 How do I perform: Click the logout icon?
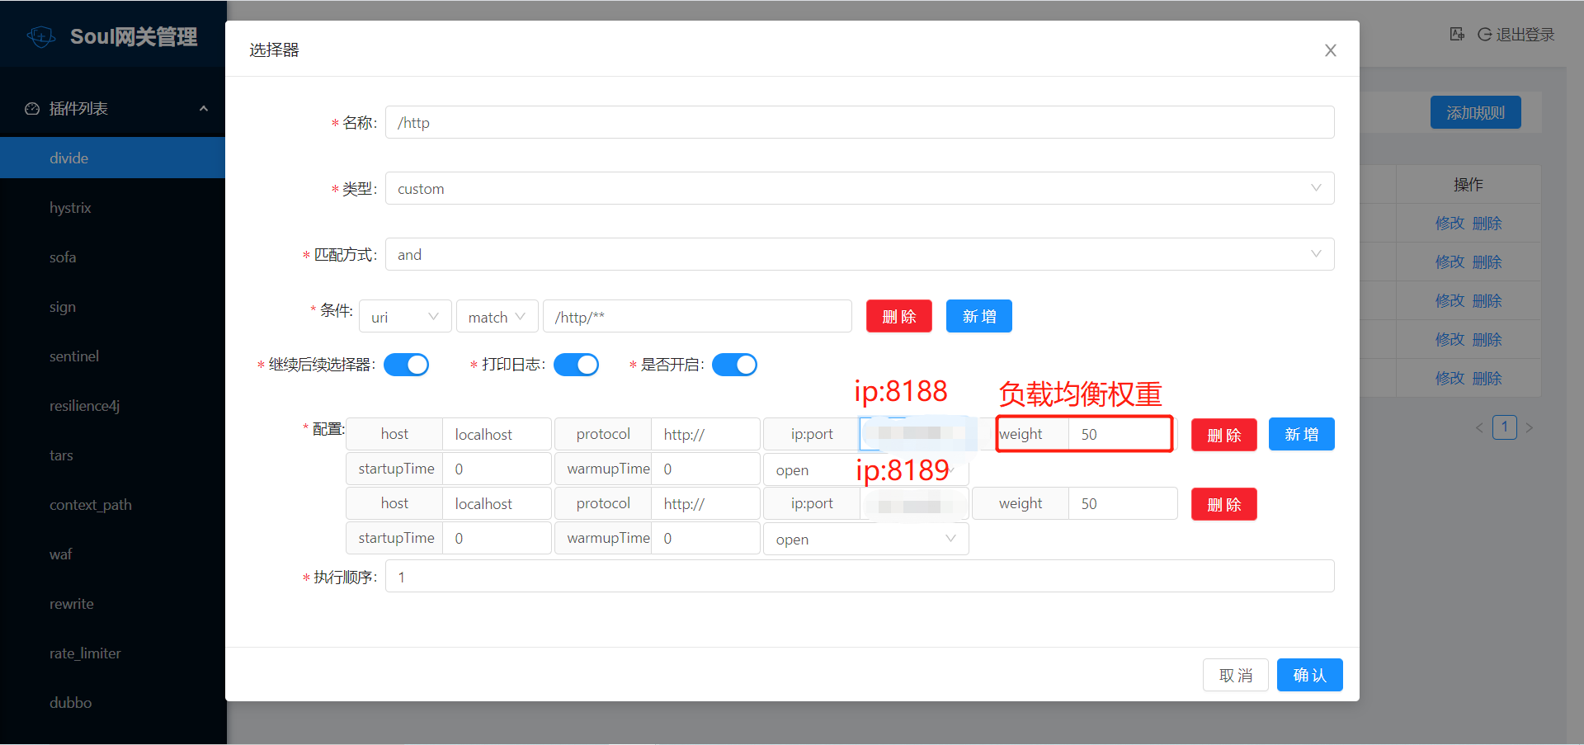click(x=1484, y=34)
